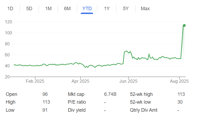199x116 pixels.
Task: Click the 52-wk low value 30
Action: click(180, 102)
